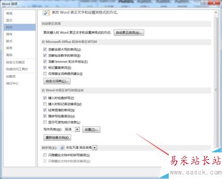This screenshot has width=222, height=179.
Task: Enable 显示可读性统计信息(L) checkbox
Action: pos(45,122)
